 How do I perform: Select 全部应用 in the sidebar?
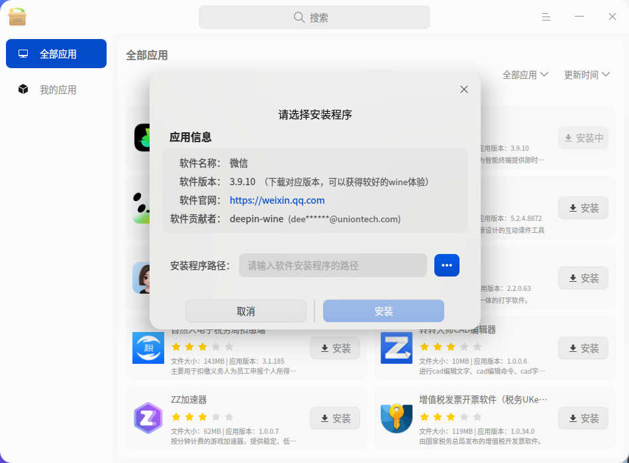click(56, 54)
